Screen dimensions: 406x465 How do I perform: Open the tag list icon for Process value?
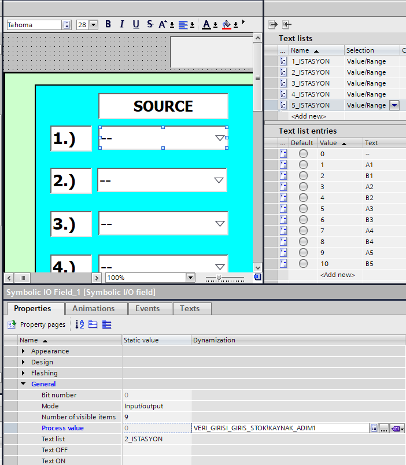(374, 428)
